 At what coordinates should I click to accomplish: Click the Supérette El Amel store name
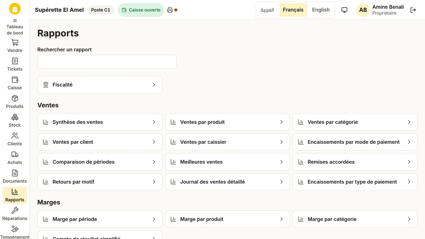click(x=59, y=10)
